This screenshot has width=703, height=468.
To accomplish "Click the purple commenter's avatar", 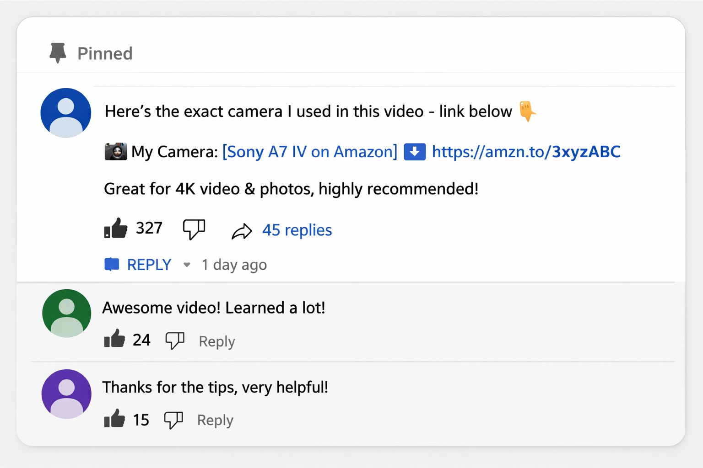I will (66, 393).
